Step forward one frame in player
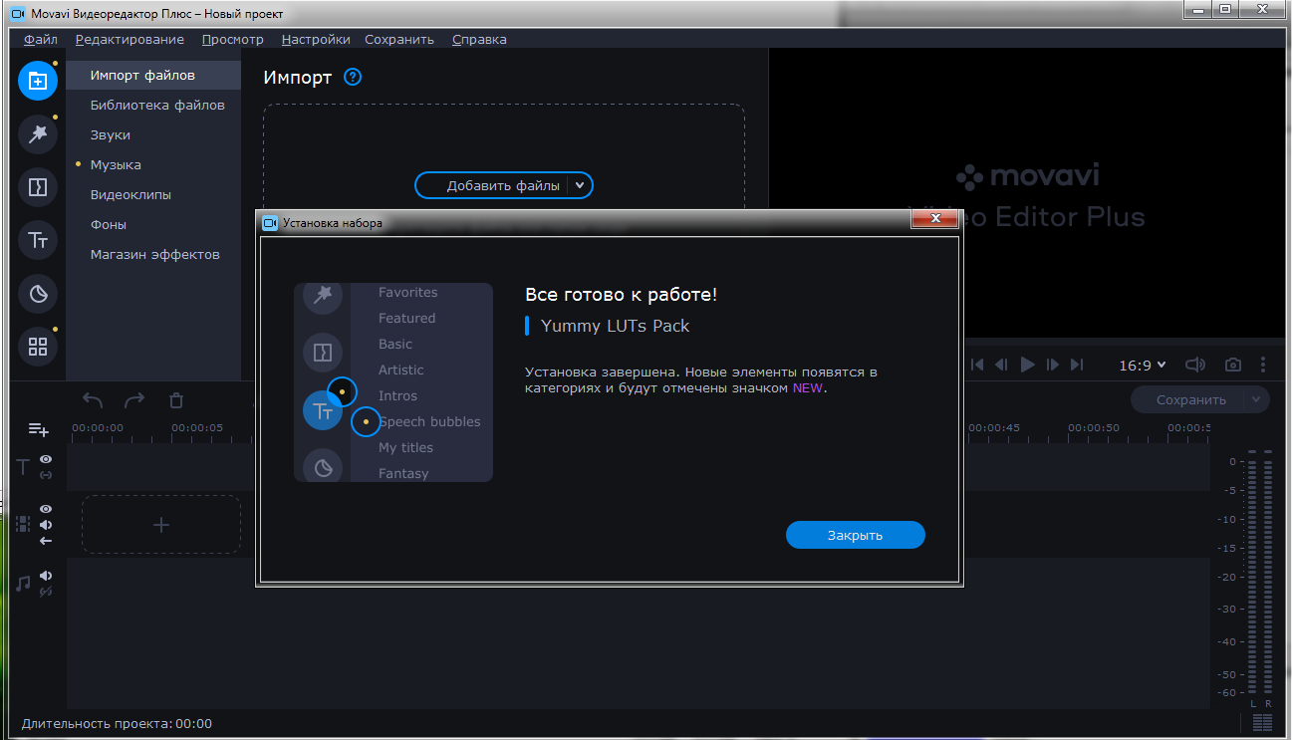 (x=1053, y=366)
